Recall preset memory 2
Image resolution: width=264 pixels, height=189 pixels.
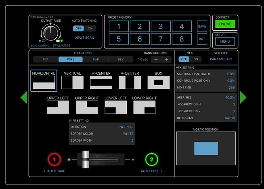pos(140,26)
